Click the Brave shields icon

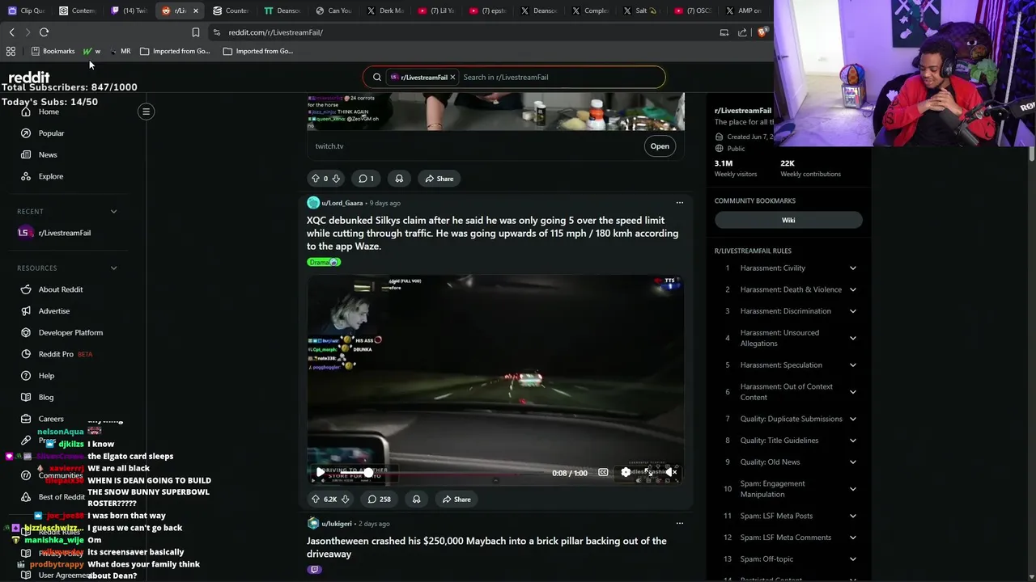tap(762, 32)
